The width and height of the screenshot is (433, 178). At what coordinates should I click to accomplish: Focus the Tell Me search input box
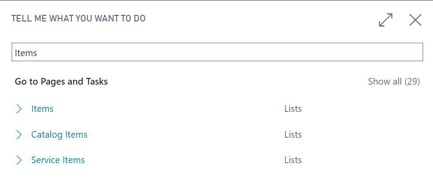pyautogui.click(x=216, y=52)
